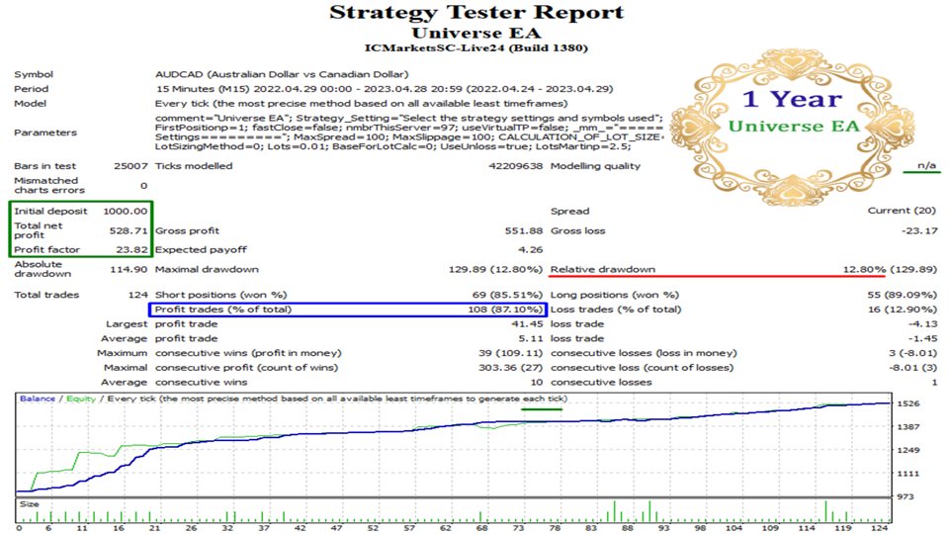The image size is (949, 534).
Task: Click the Spread value 'Current (20)'
Action: pyautogui.click(x=902, y=211)
